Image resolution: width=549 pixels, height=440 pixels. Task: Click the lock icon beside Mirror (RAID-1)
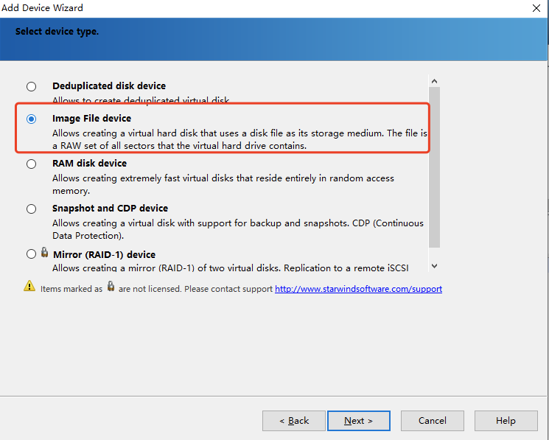[44, 252]
